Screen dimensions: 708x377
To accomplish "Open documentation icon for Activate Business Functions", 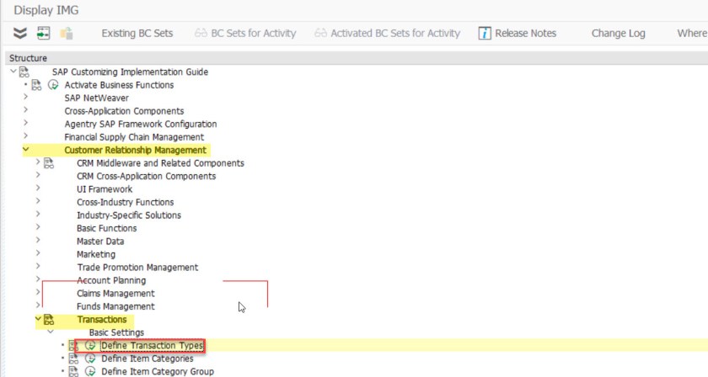I will coord(36,85).
